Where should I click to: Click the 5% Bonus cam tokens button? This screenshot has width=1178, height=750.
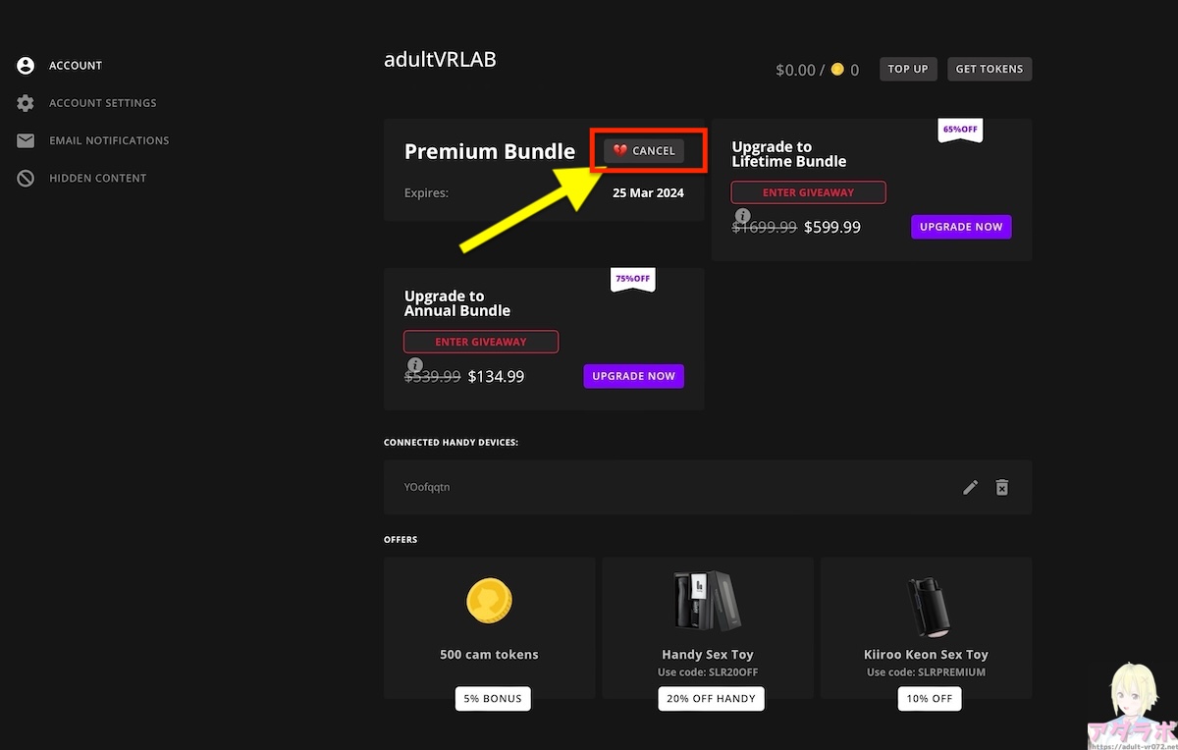click(x=493, y=699)
